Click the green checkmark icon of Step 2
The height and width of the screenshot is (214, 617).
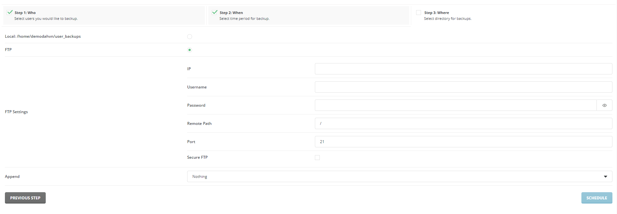pos(215,12)
